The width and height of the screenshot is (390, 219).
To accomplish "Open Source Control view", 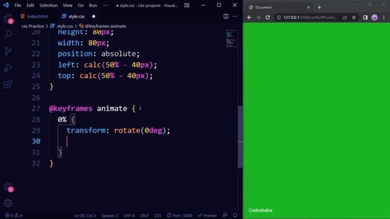I will click(8, 51).
